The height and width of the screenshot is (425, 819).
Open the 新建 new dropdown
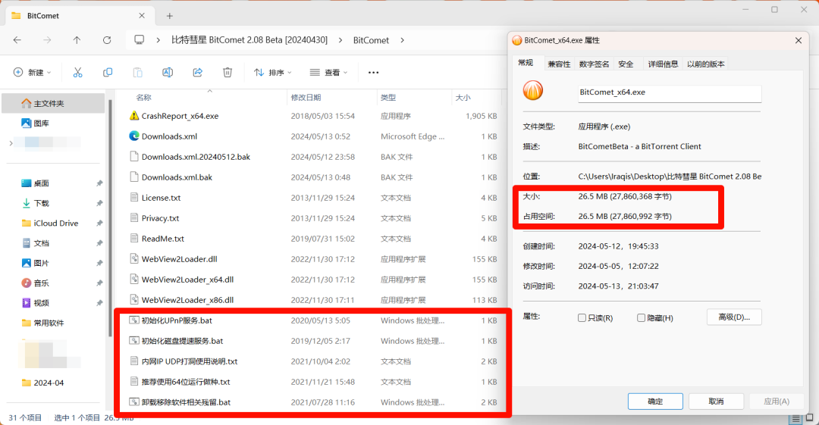33,73
